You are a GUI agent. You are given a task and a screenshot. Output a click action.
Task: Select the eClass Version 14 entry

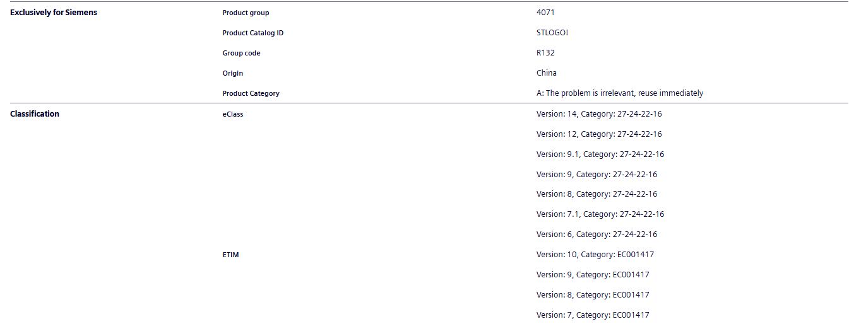[x=599, y=114]
